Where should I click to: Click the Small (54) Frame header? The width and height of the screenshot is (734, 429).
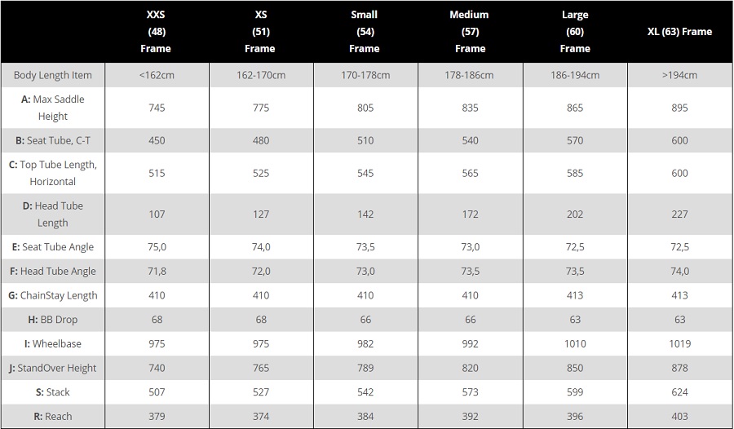pyautogui.click(x=365, y=31)
